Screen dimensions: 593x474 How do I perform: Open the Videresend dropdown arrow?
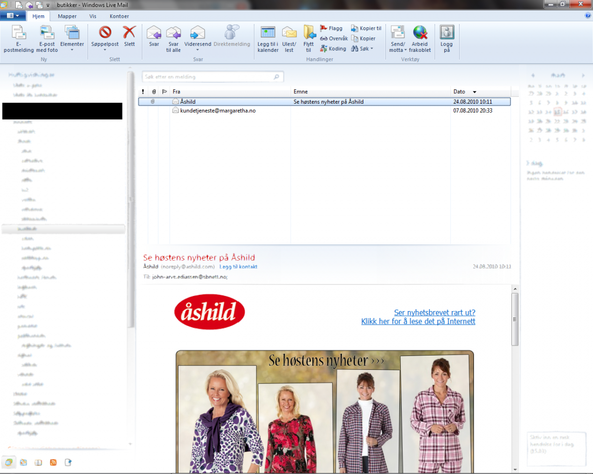coord(198,50)
